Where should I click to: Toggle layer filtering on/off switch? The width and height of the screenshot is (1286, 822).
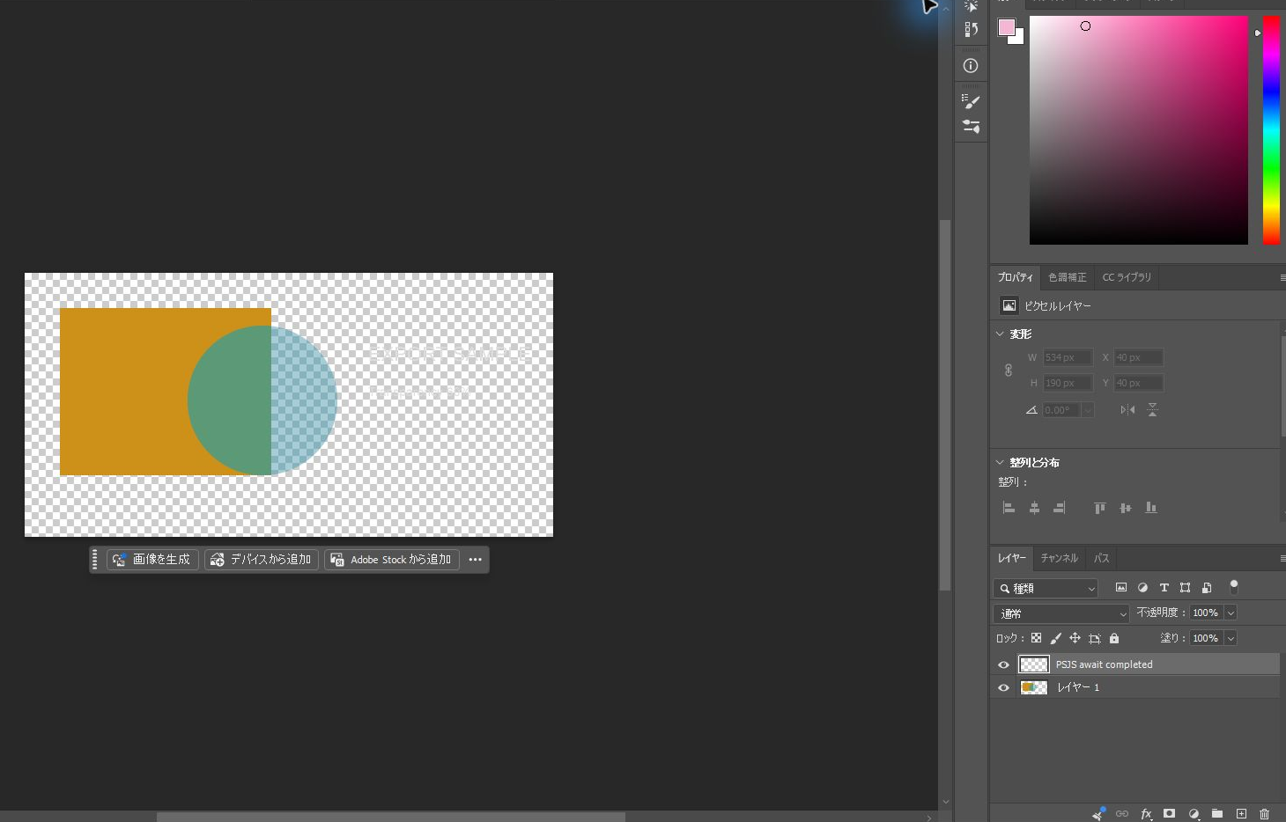point(1234,586)
